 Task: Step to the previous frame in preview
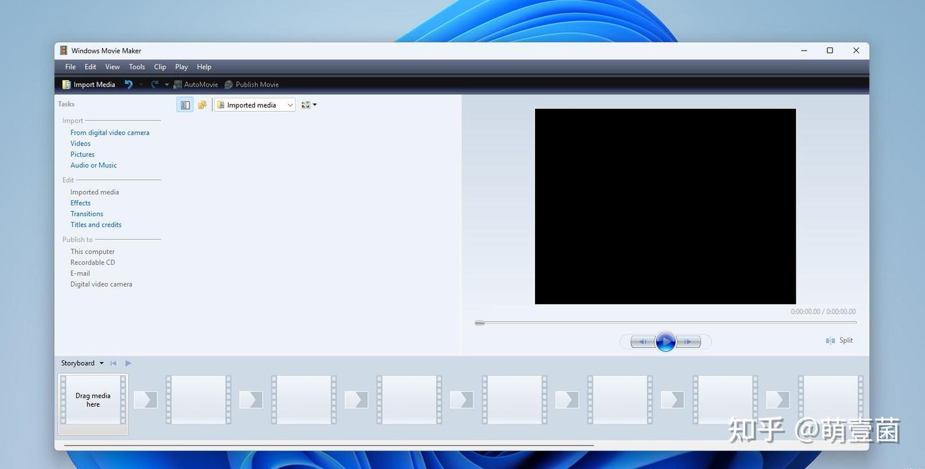[642, 342]
